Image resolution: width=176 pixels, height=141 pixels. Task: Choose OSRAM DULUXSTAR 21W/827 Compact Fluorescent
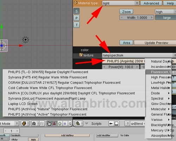coord(74,83)
